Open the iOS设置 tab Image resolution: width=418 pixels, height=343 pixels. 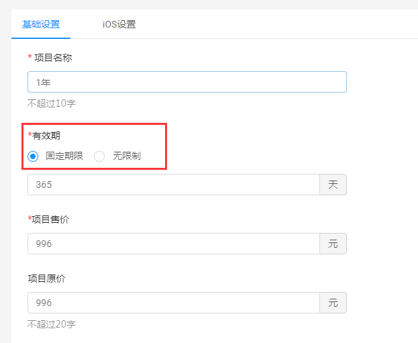pyautogui.click(x=119, y=24)
